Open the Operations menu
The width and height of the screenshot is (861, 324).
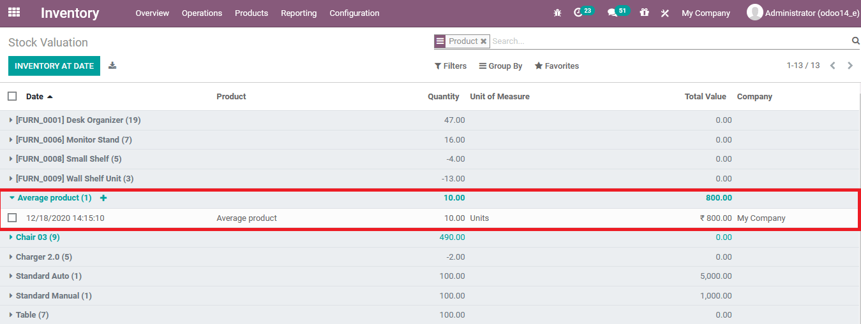pyautogui.click(x=202, y=13)
